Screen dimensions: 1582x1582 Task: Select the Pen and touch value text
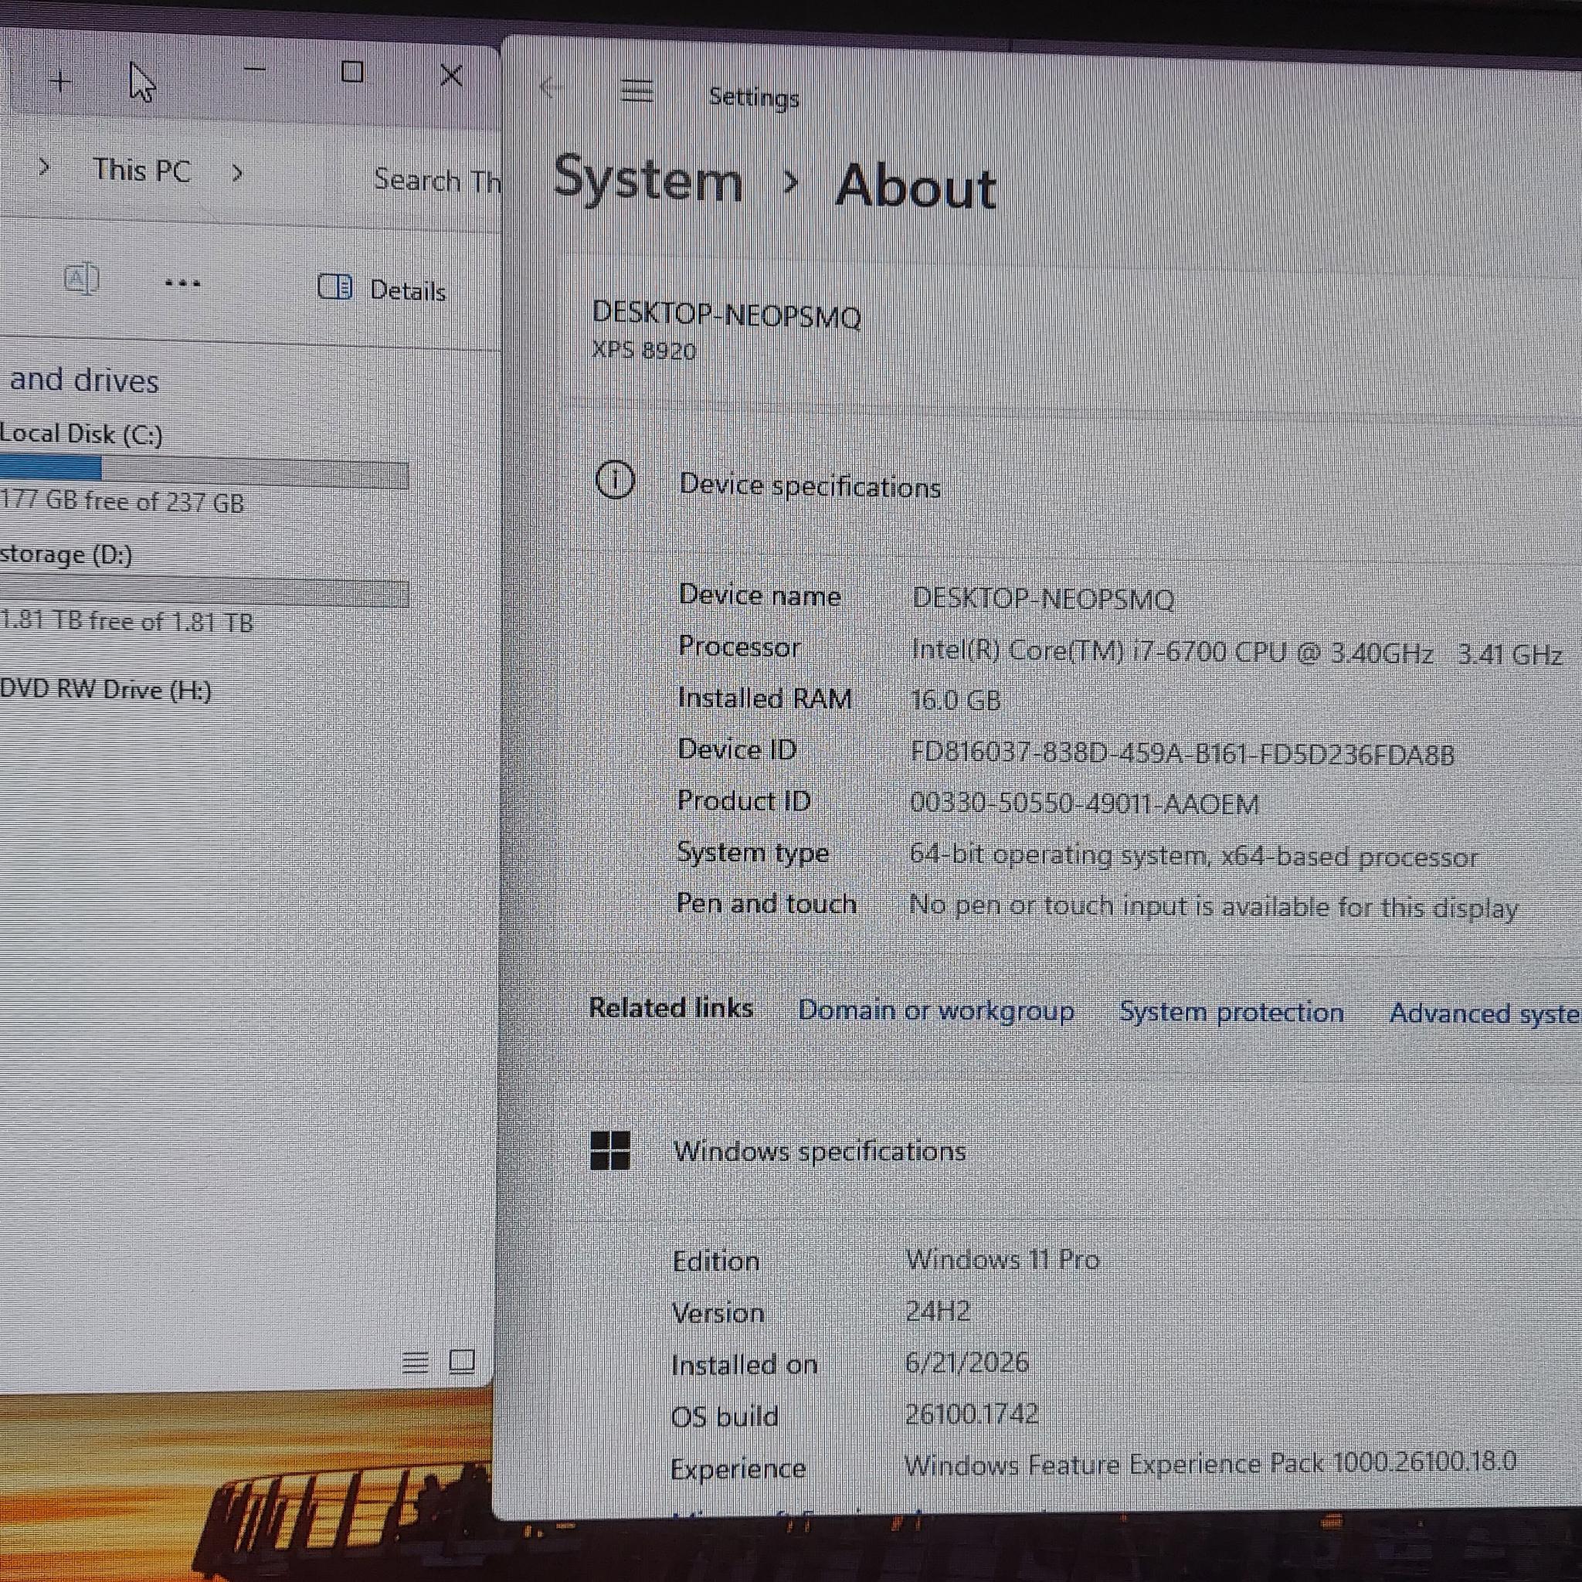(1214, 906)
